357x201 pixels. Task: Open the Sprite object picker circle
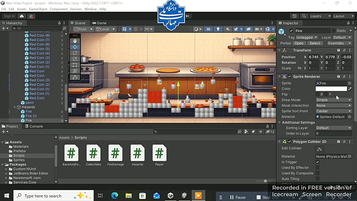[349, 83]
